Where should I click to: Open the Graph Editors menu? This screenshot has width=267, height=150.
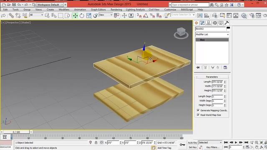(x=98, y=10)
